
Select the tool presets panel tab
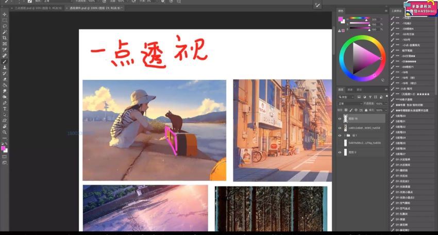397,11
